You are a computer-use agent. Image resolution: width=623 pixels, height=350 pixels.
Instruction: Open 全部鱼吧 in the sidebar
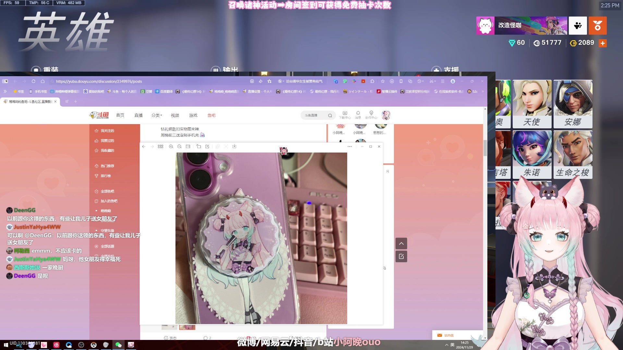click(104, 191)
